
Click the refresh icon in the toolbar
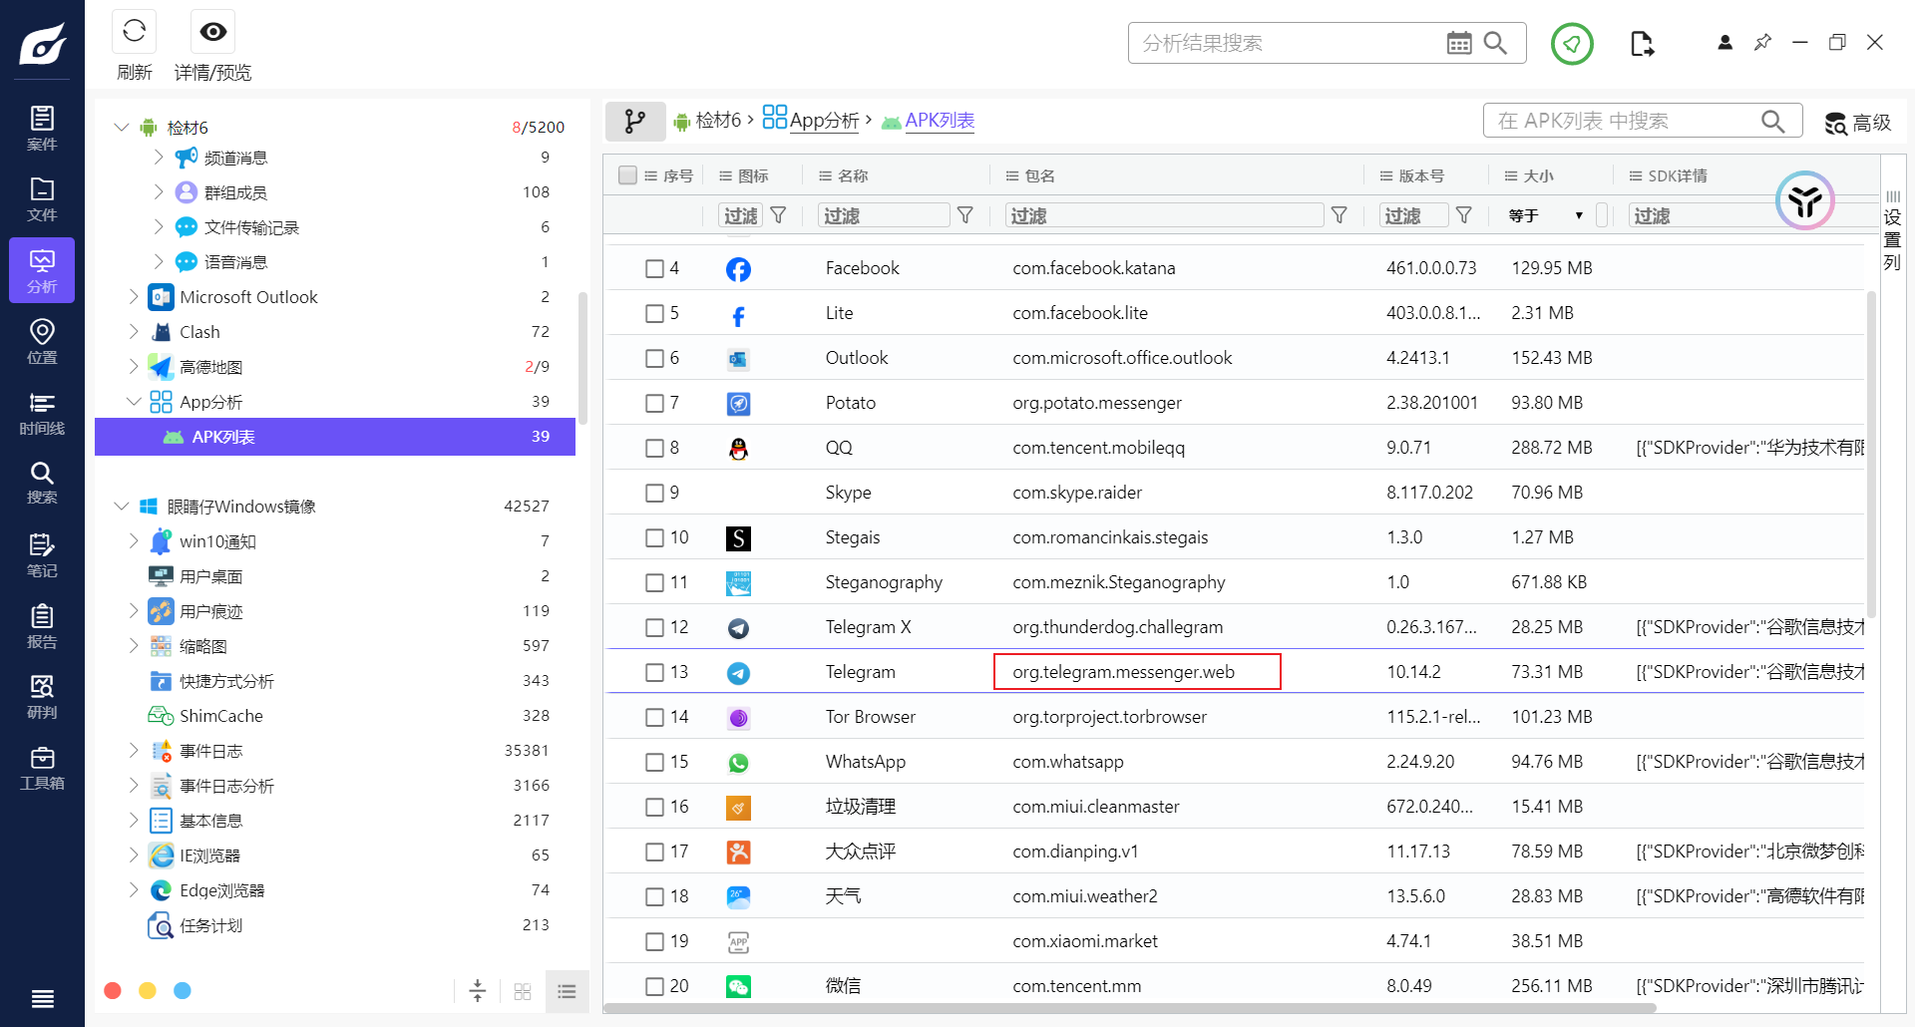[134, 32]
